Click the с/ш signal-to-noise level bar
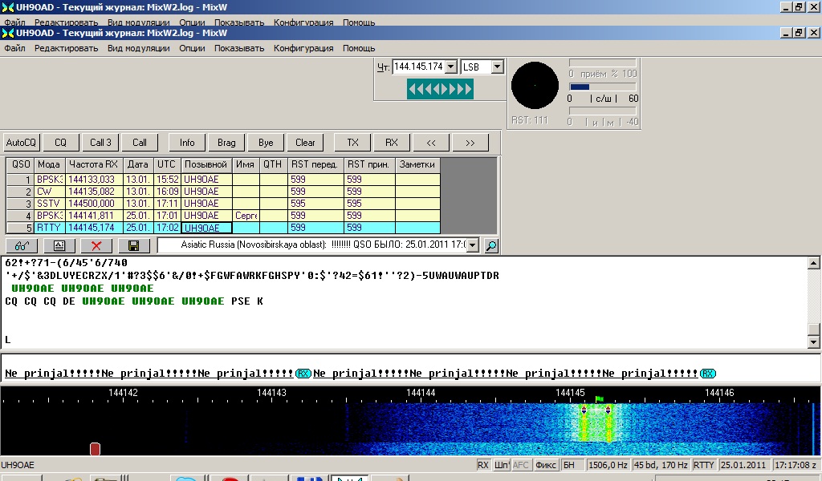The width and height of the screenshot is (822, 481). coord(603,87)
